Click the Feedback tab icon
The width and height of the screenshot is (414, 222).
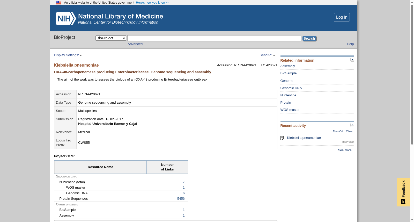point(403,202)
